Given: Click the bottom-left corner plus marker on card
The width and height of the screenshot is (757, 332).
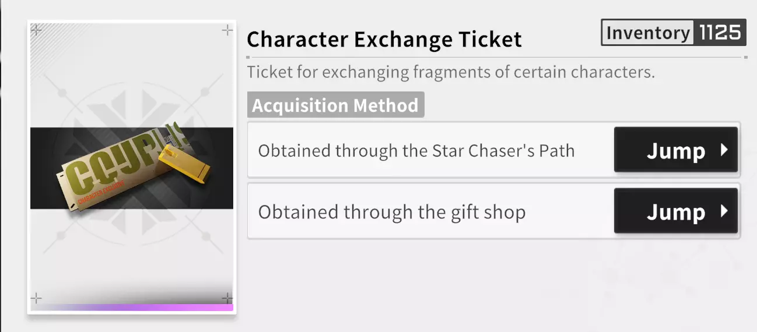Looking at the screenshot, I should coord(36,299).
